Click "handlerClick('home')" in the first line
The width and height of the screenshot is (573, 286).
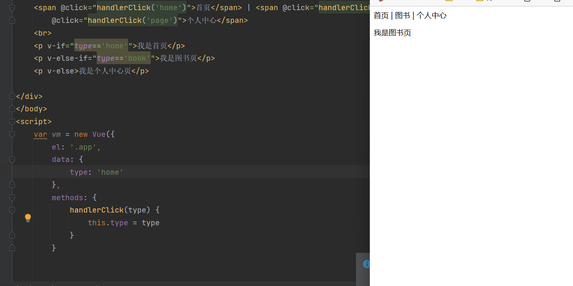coord(142,7)
